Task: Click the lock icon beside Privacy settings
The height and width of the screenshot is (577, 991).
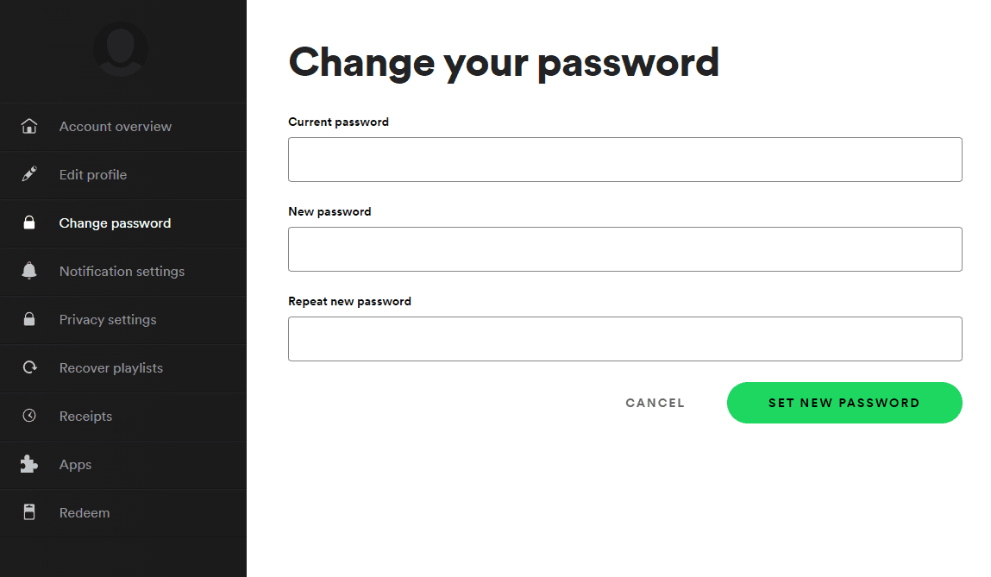Action: (29, 320)
